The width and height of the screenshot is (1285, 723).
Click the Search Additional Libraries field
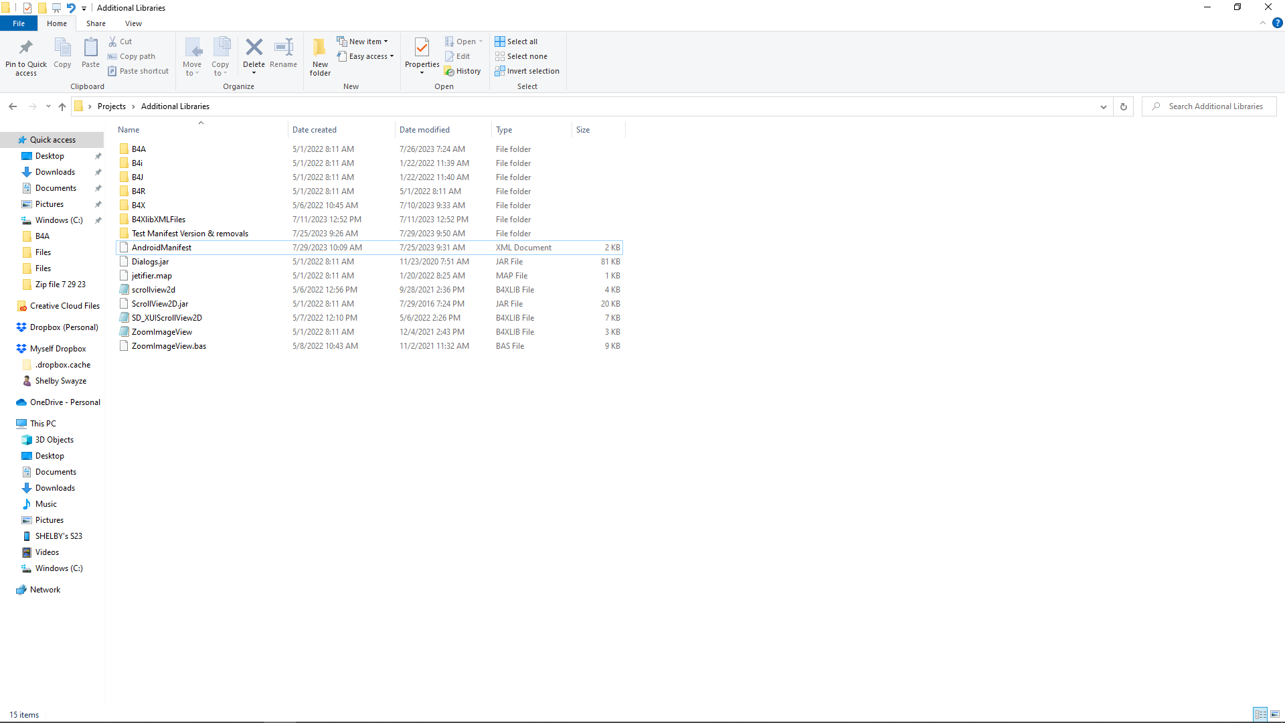tap(1215, 106)
